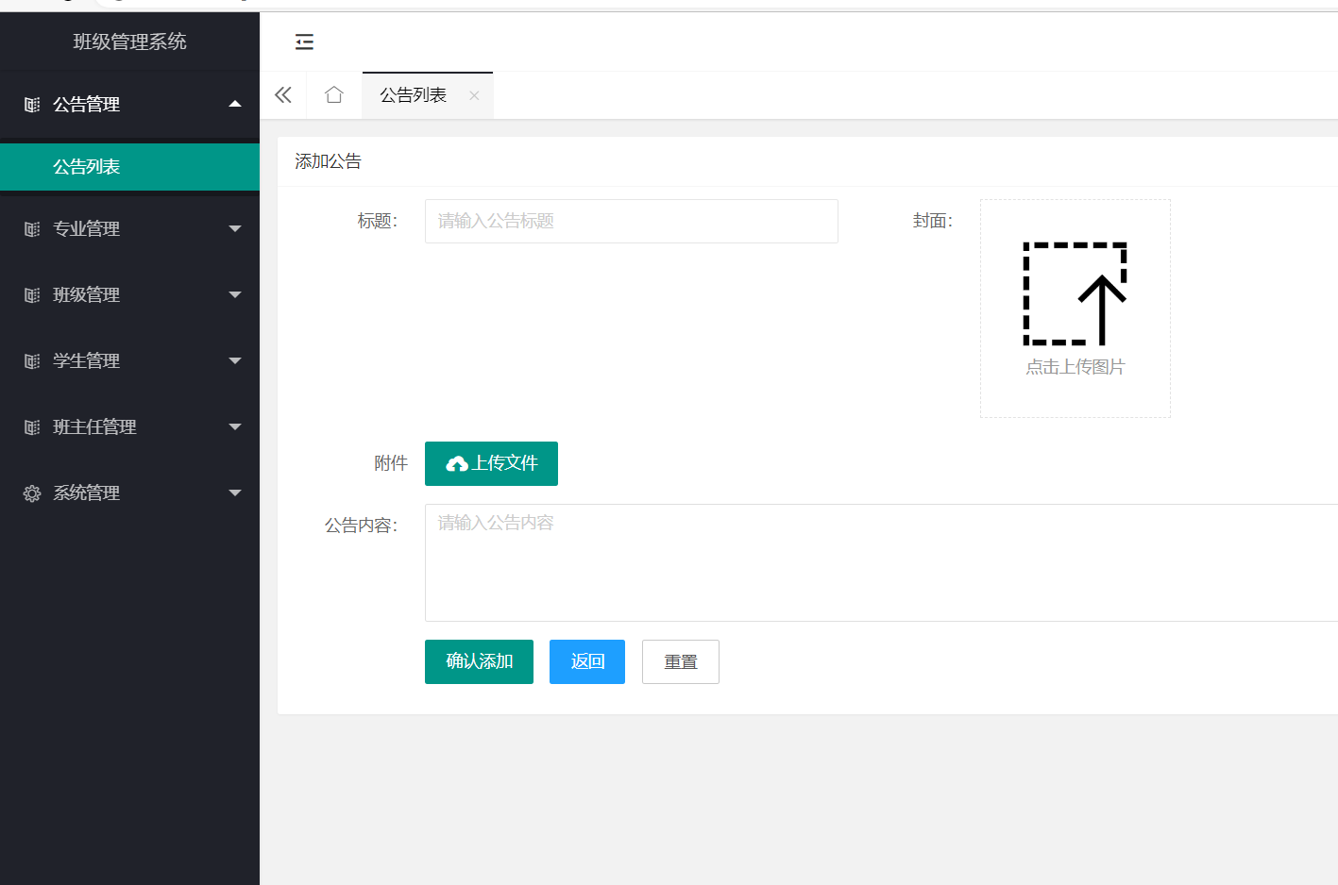Click the 公告管理 menu icon
Image resolution: width=1338 pixels, height=885 pixels.
click(x=32, y=105)
